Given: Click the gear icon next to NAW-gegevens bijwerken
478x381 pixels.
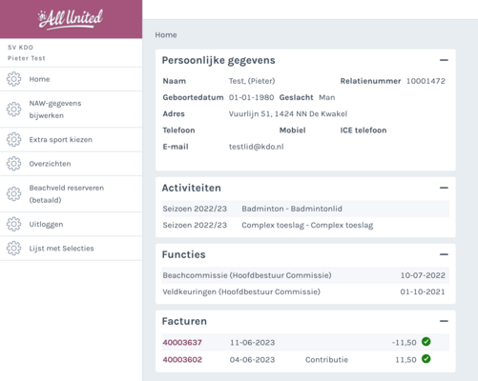Looking at the screenshot, I should pyautogui.click(x=13, y=110).
